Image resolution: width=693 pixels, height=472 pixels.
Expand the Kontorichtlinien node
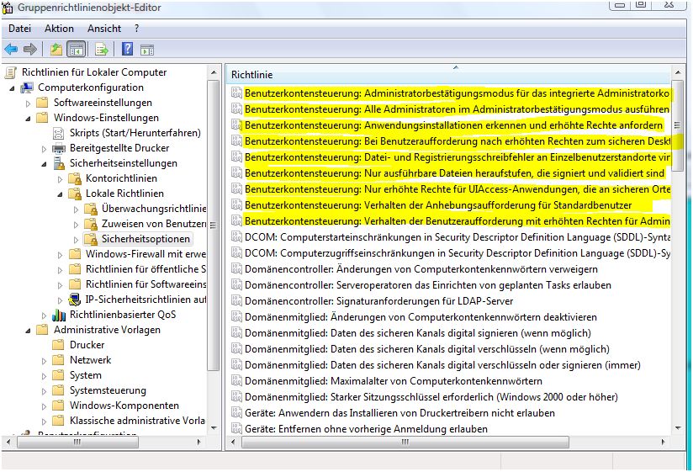click(60, 179)
